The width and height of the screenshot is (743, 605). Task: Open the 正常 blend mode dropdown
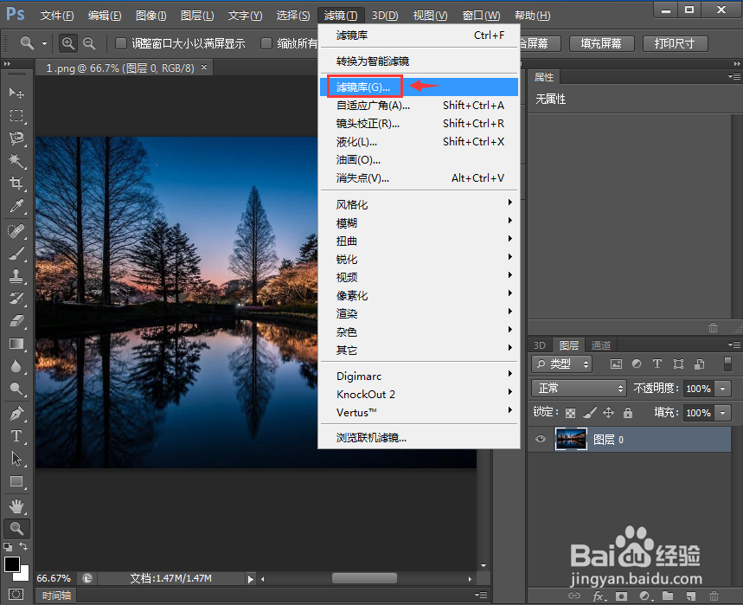[579, 389]
